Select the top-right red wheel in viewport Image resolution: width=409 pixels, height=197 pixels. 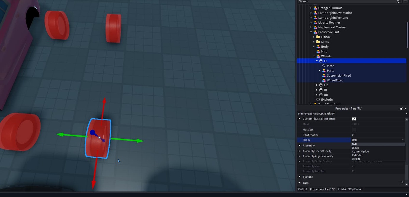point(114,28)
